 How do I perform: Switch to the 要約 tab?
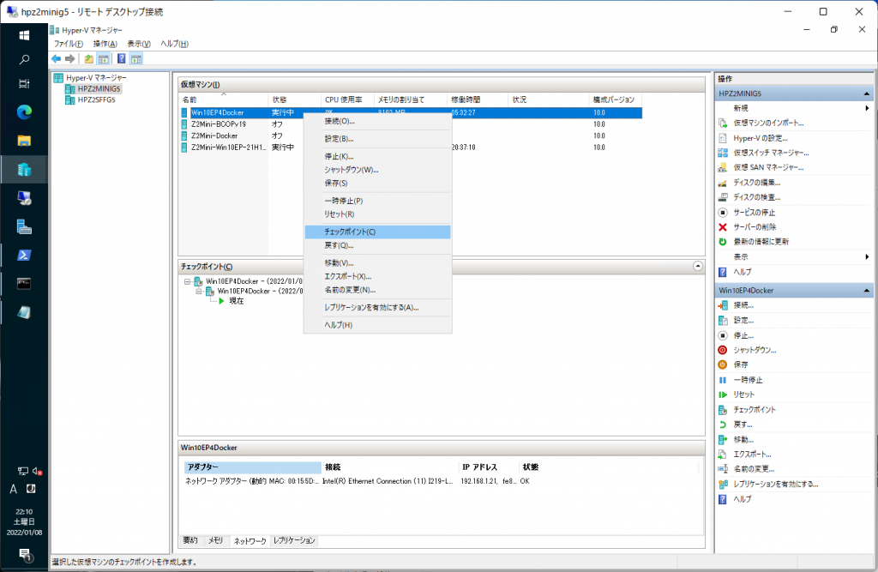(x=190, y=540)
